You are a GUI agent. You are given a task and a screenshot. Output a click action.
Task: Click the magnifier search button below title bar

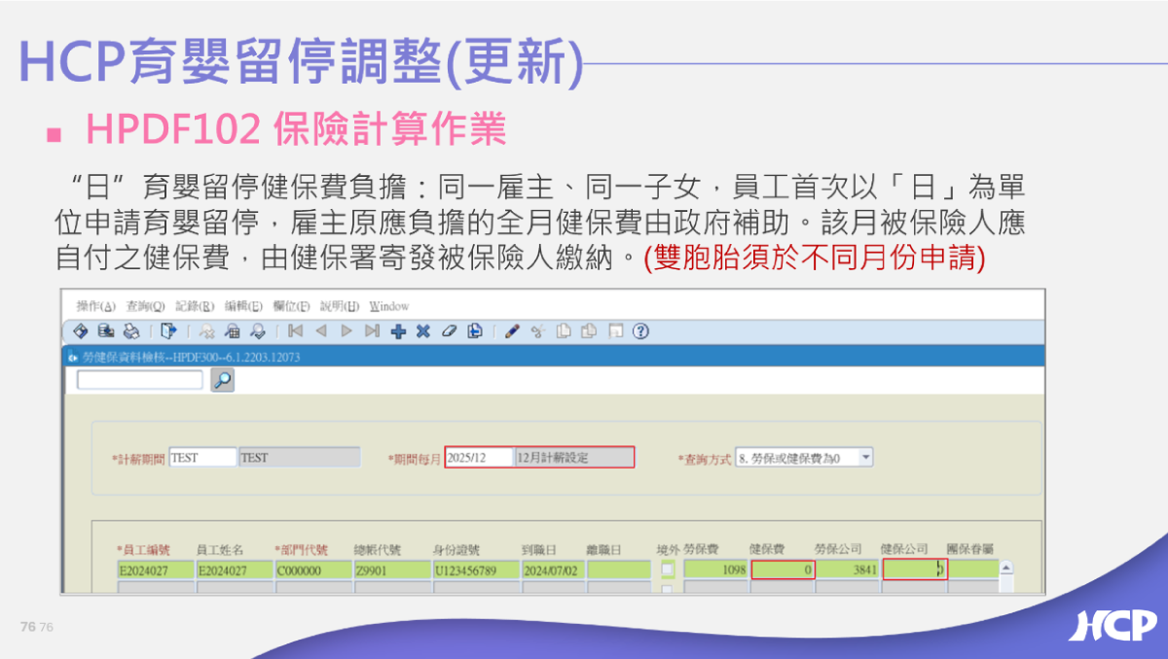click(223, 380)
